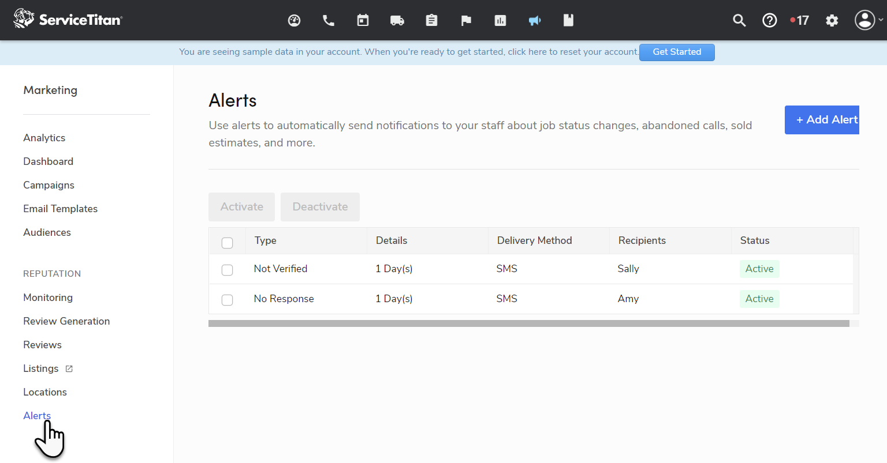Navigate to Campaigns

point(49,185)
